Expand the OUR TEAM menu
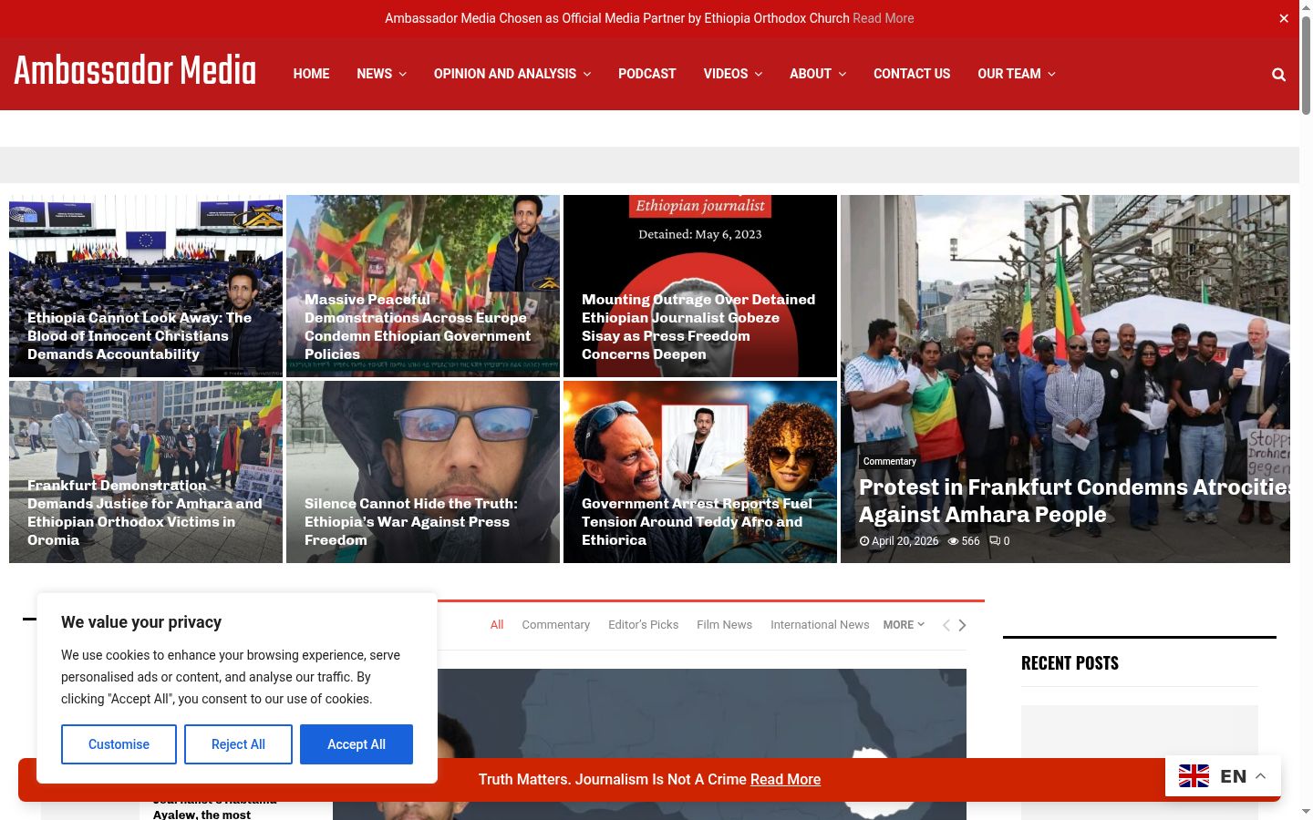The image size is (1313, 820). pos(1017,74)
